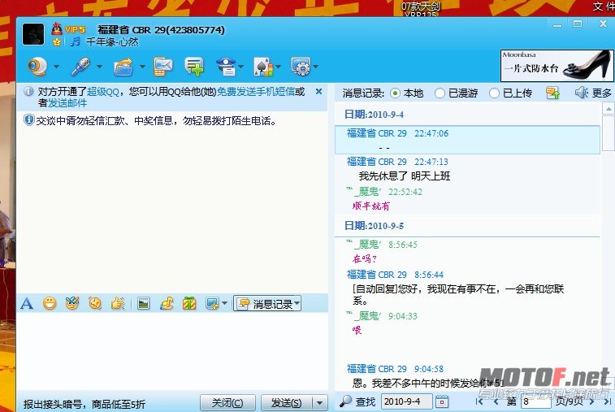This screenshot has height=412, width=615.
Task: Start a video call with the webcam icon
Action: [x=37, y=67]
